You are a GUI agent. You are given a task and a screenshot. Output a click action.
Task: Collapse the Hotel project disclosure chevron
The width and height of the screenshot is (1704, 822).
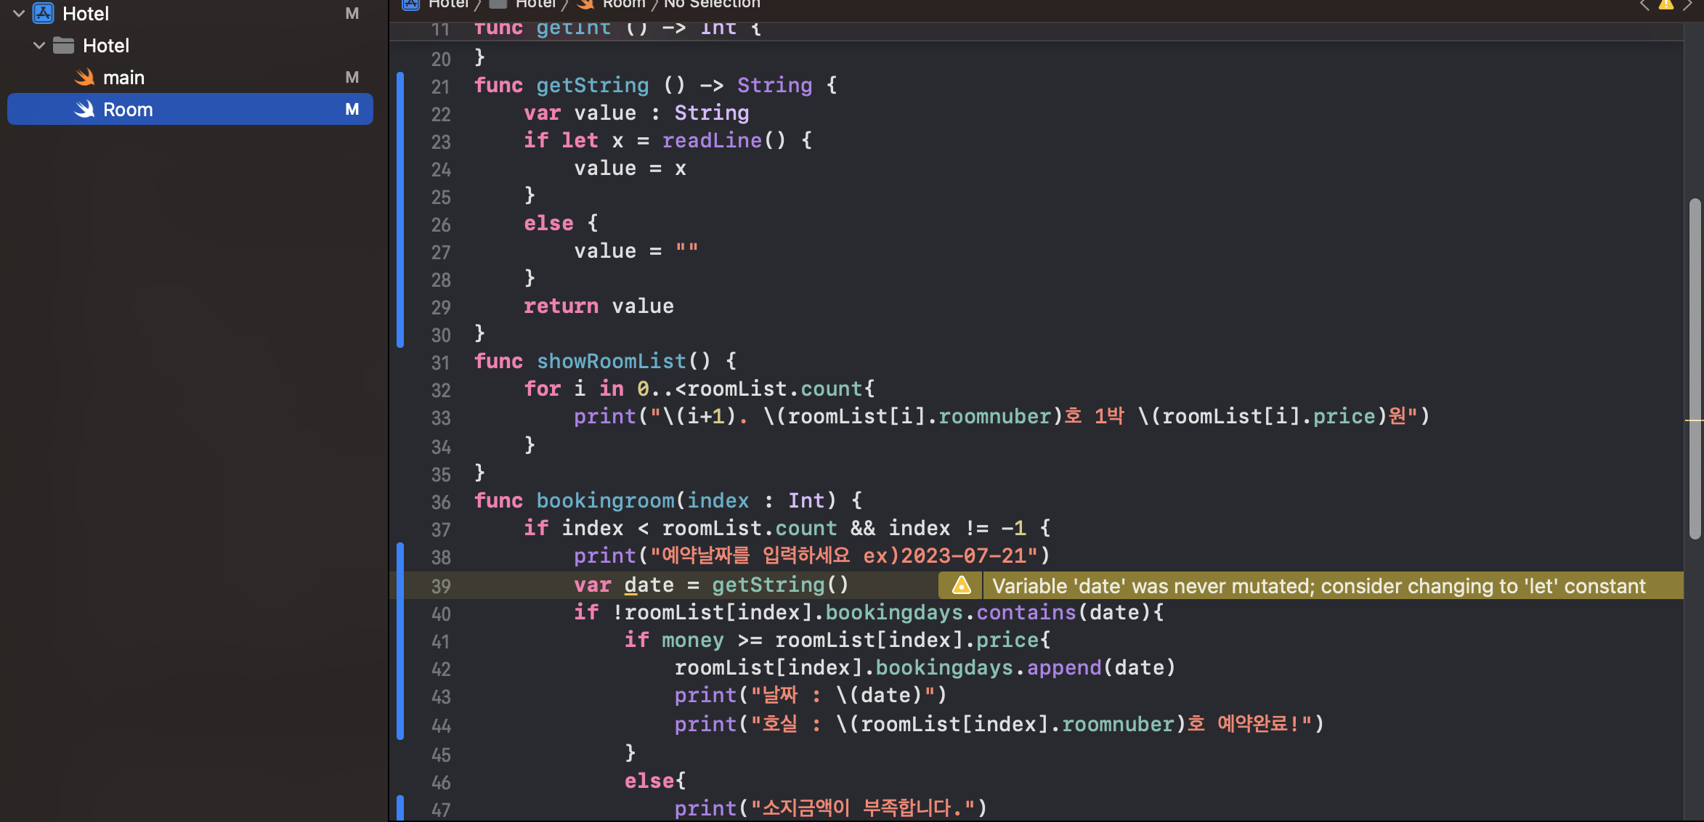click(x=19, y=13)
